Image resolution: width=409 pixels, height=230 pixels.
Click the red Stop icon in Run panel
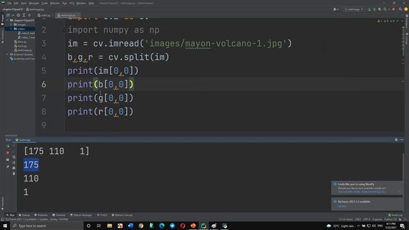click(8, 153)
